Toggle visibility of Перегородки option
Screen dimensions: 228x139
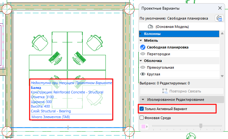tap(143, 54)
